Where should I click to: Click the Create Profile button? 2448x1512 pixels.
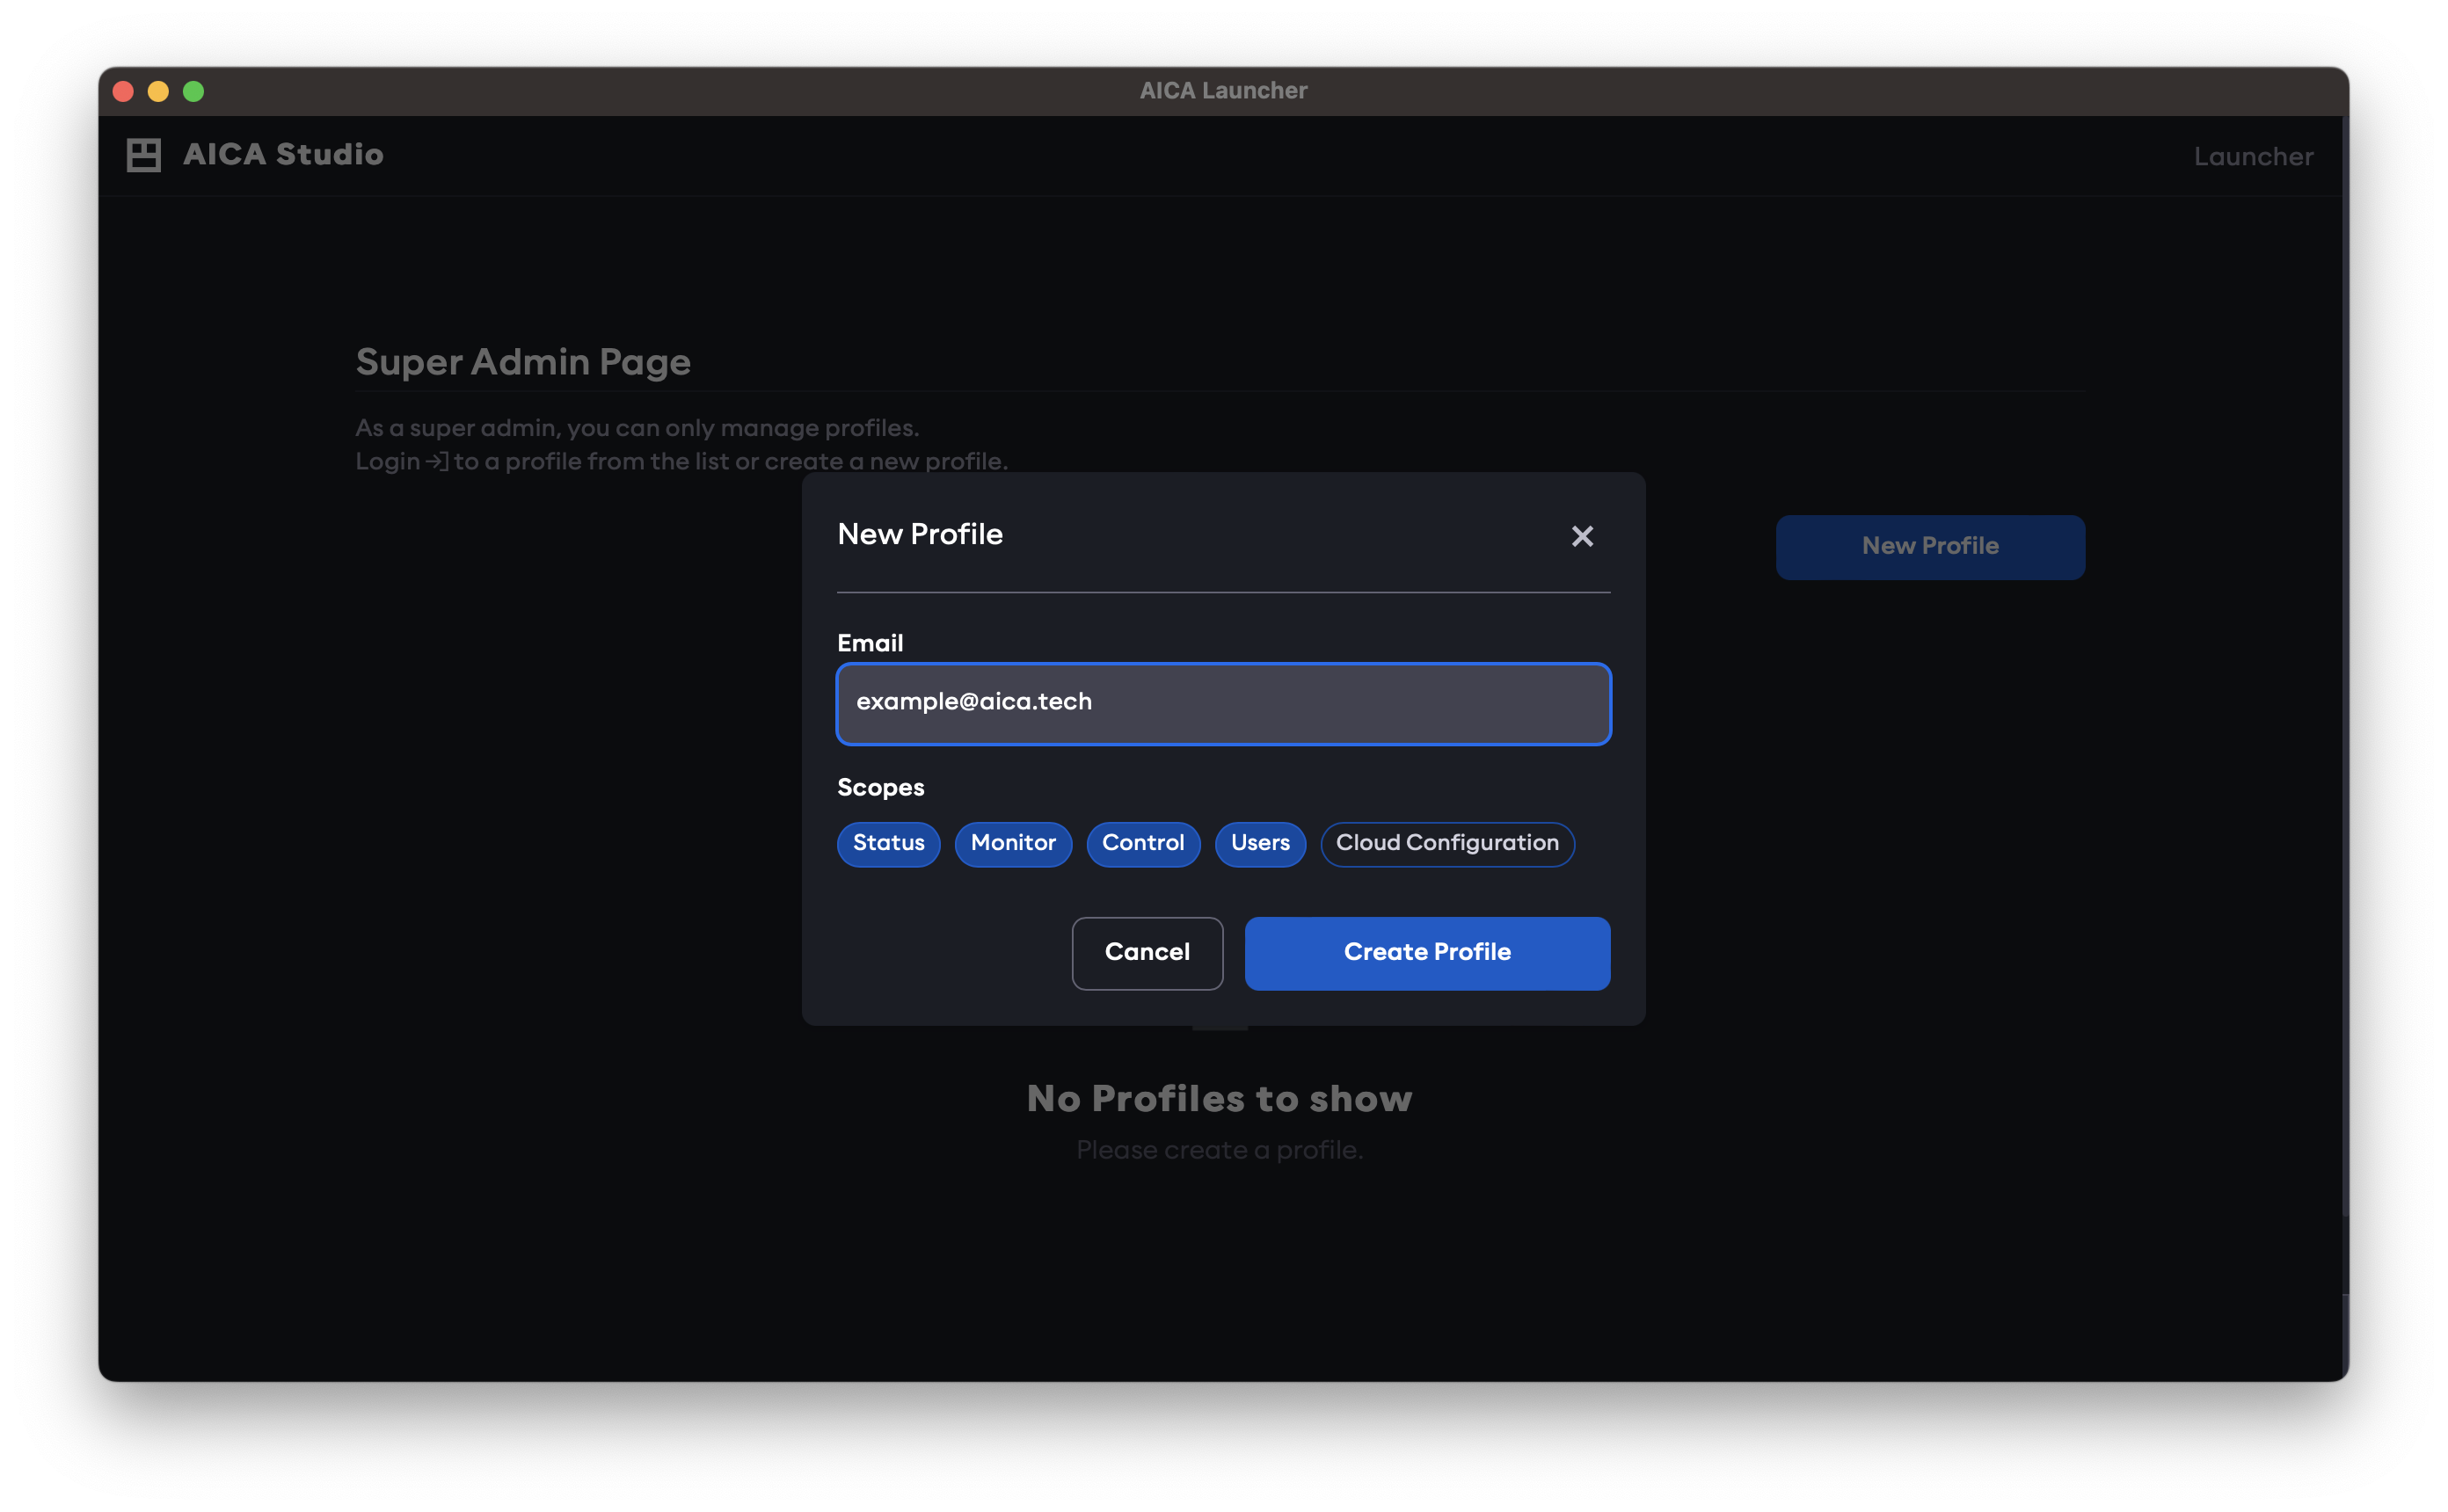[1427, 952]
